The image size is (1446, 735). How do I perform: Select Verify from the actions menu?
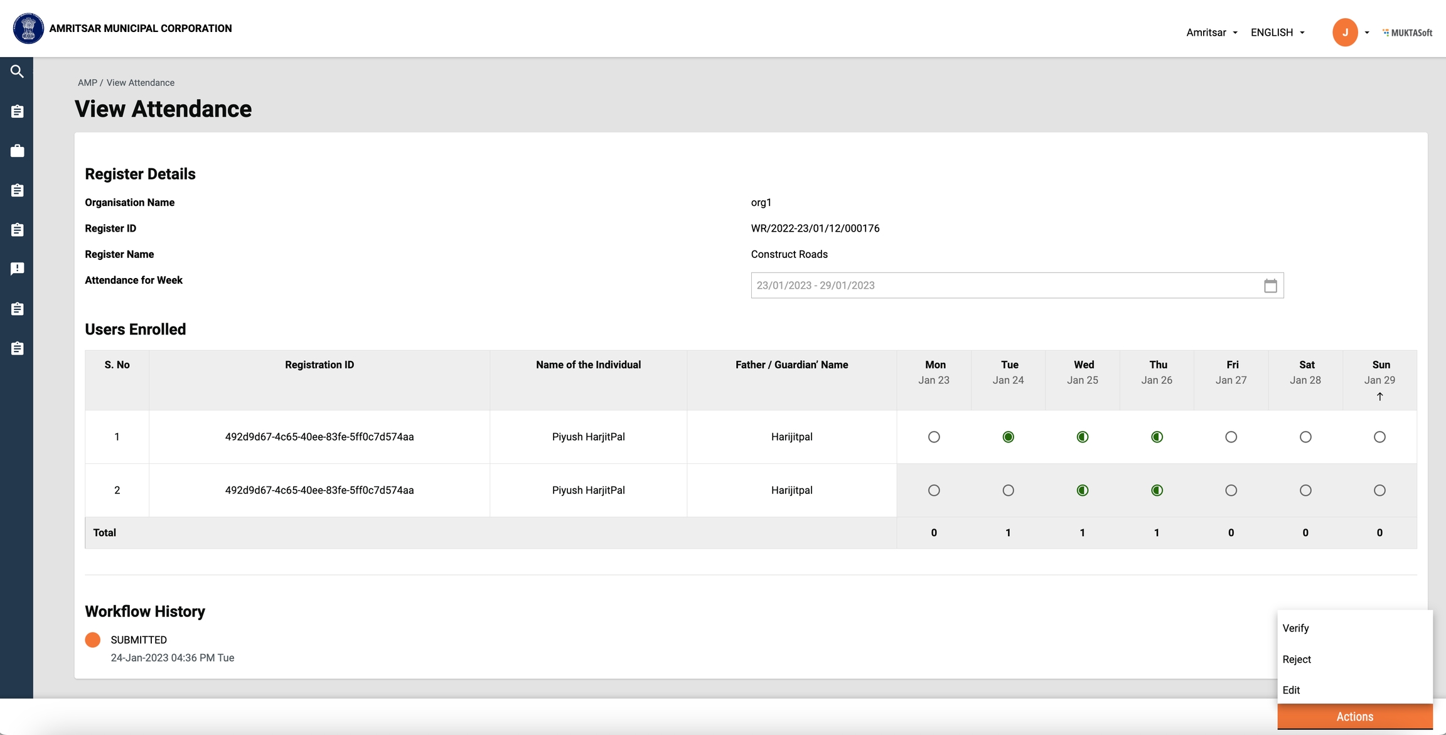[x=1296, y=628]
